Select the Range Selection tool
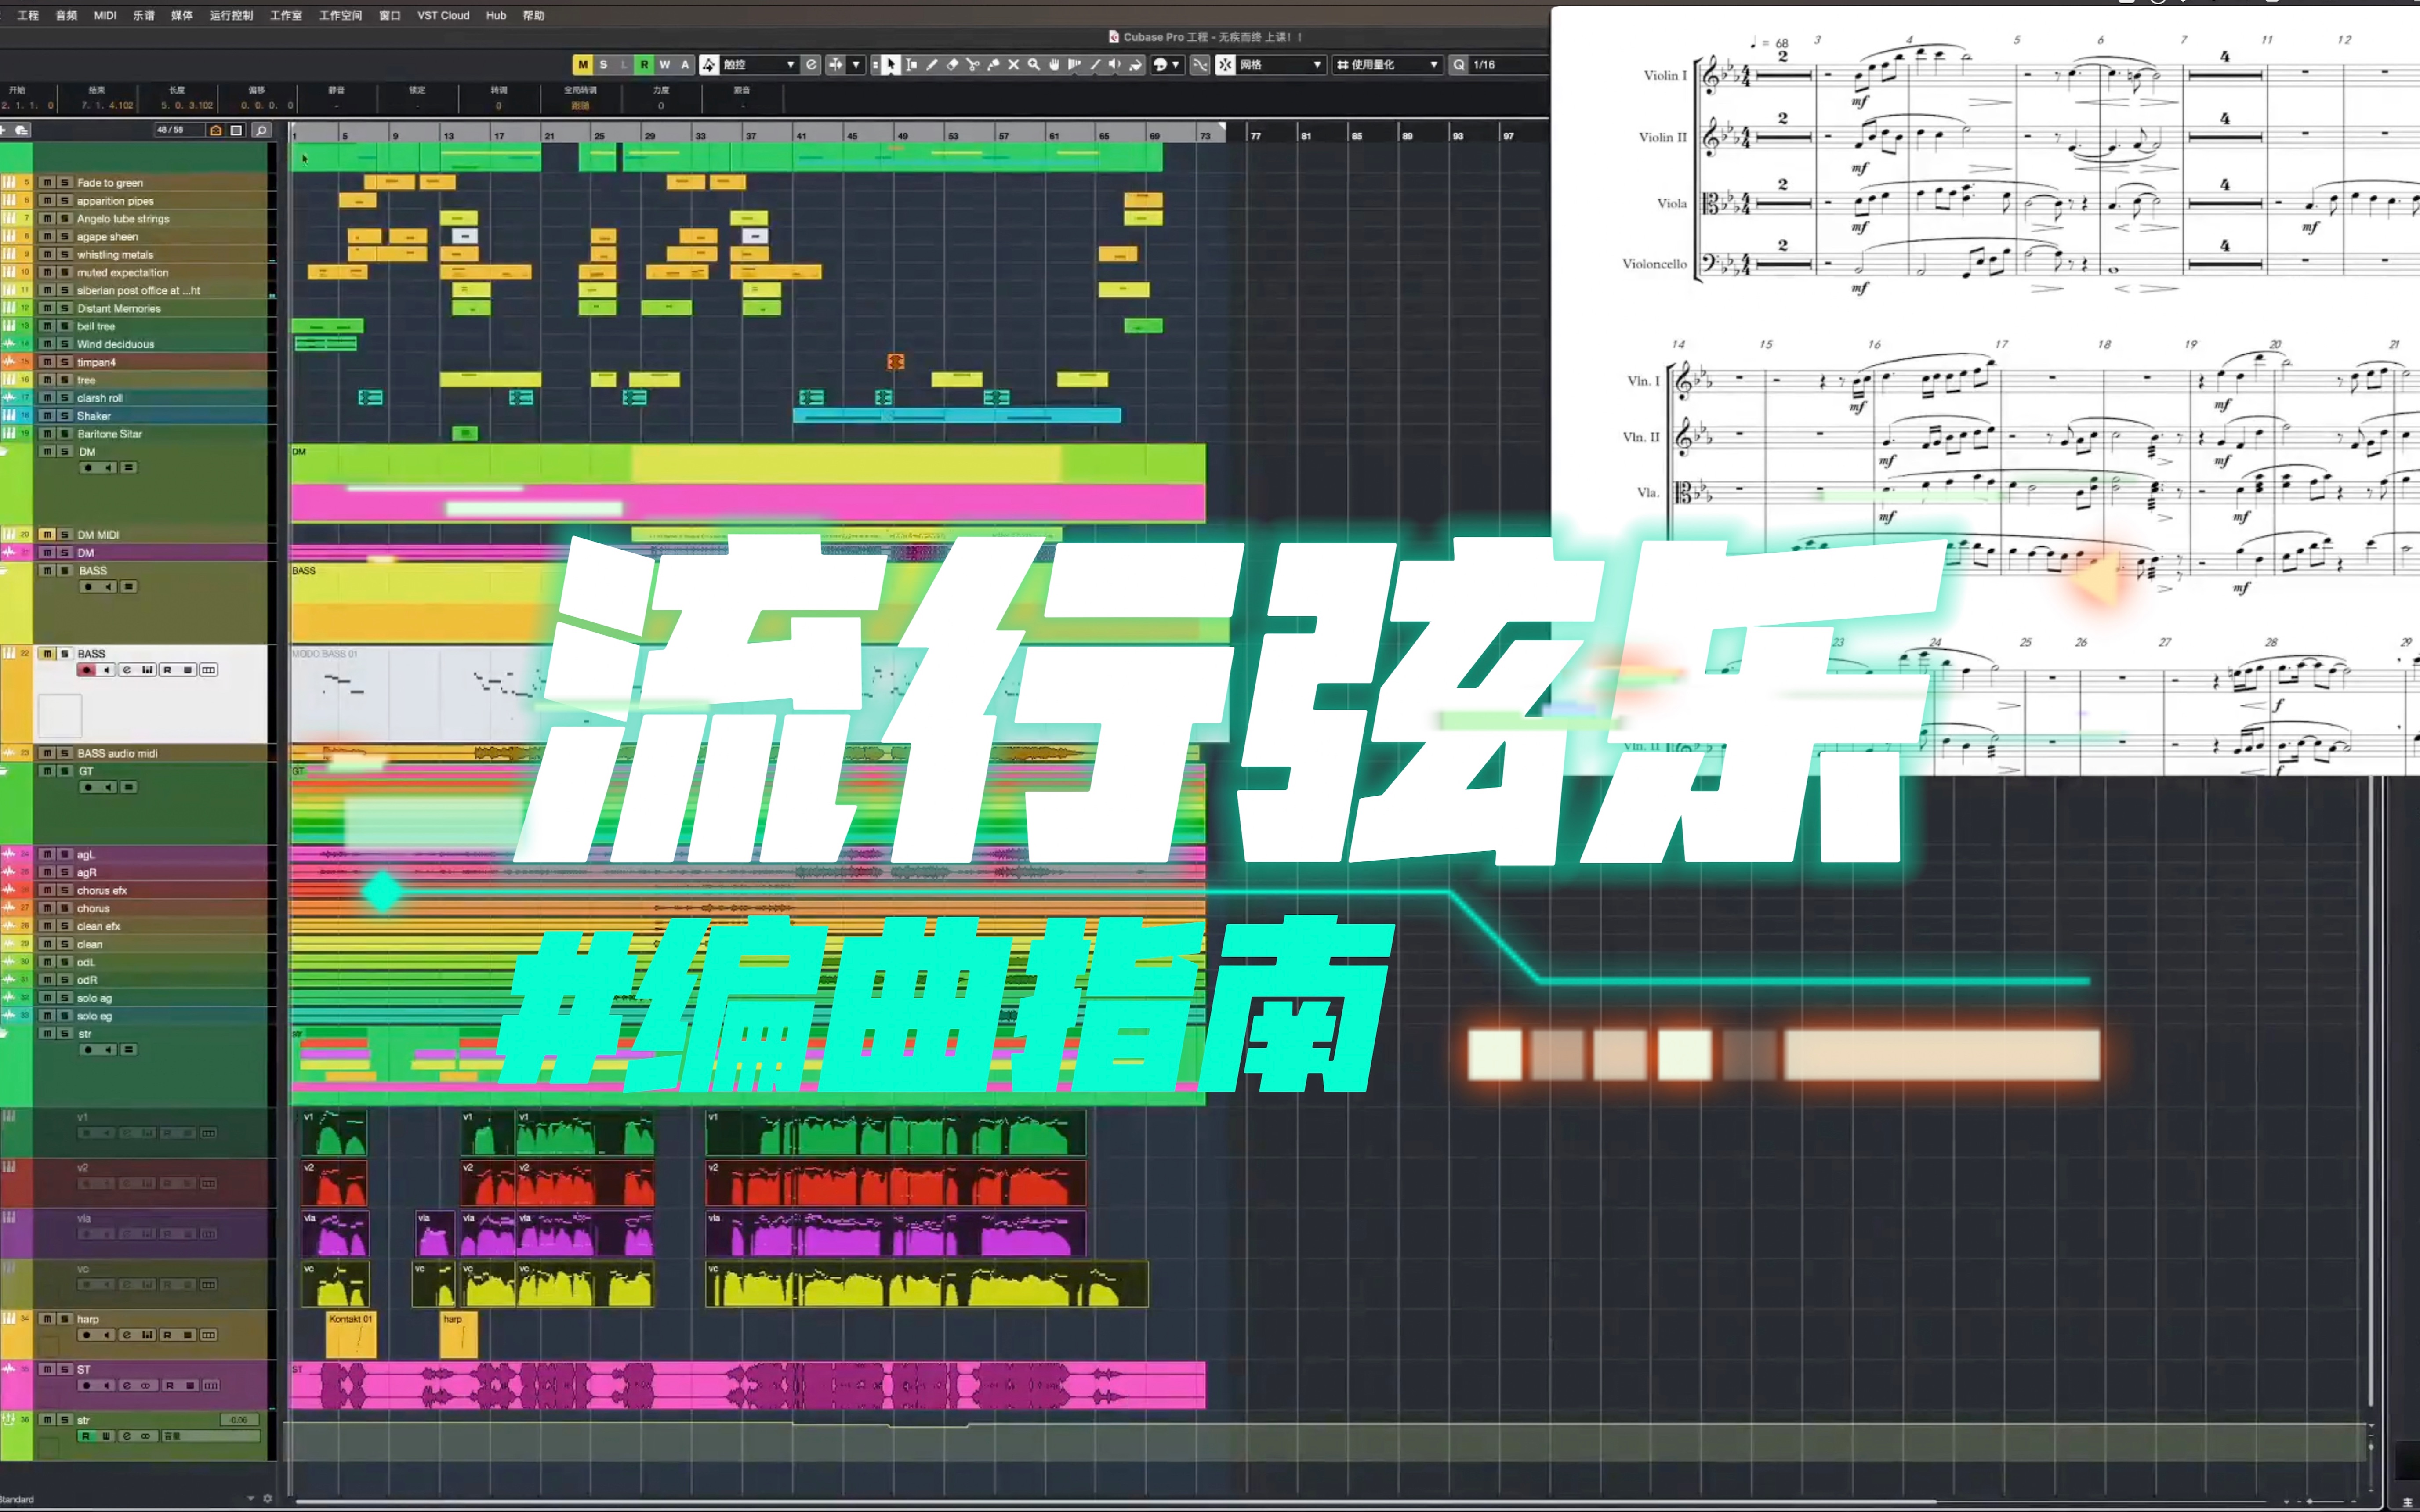 pos(911,65)
